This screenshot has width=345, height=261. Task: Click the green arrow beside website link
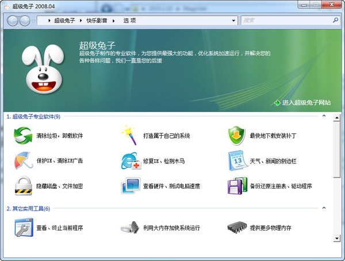277,102
